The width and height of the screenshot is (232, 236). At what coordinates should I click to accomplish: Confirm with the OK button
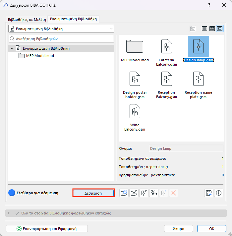212,229
